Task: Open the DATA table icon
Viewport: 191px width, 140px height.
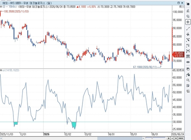Action: (x=188, y=56)
